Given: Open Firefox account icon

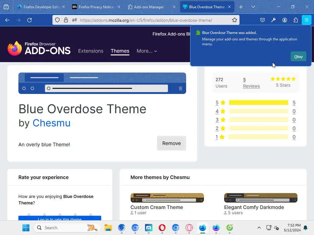Looking at the screenshot, I should coord(285,20).
